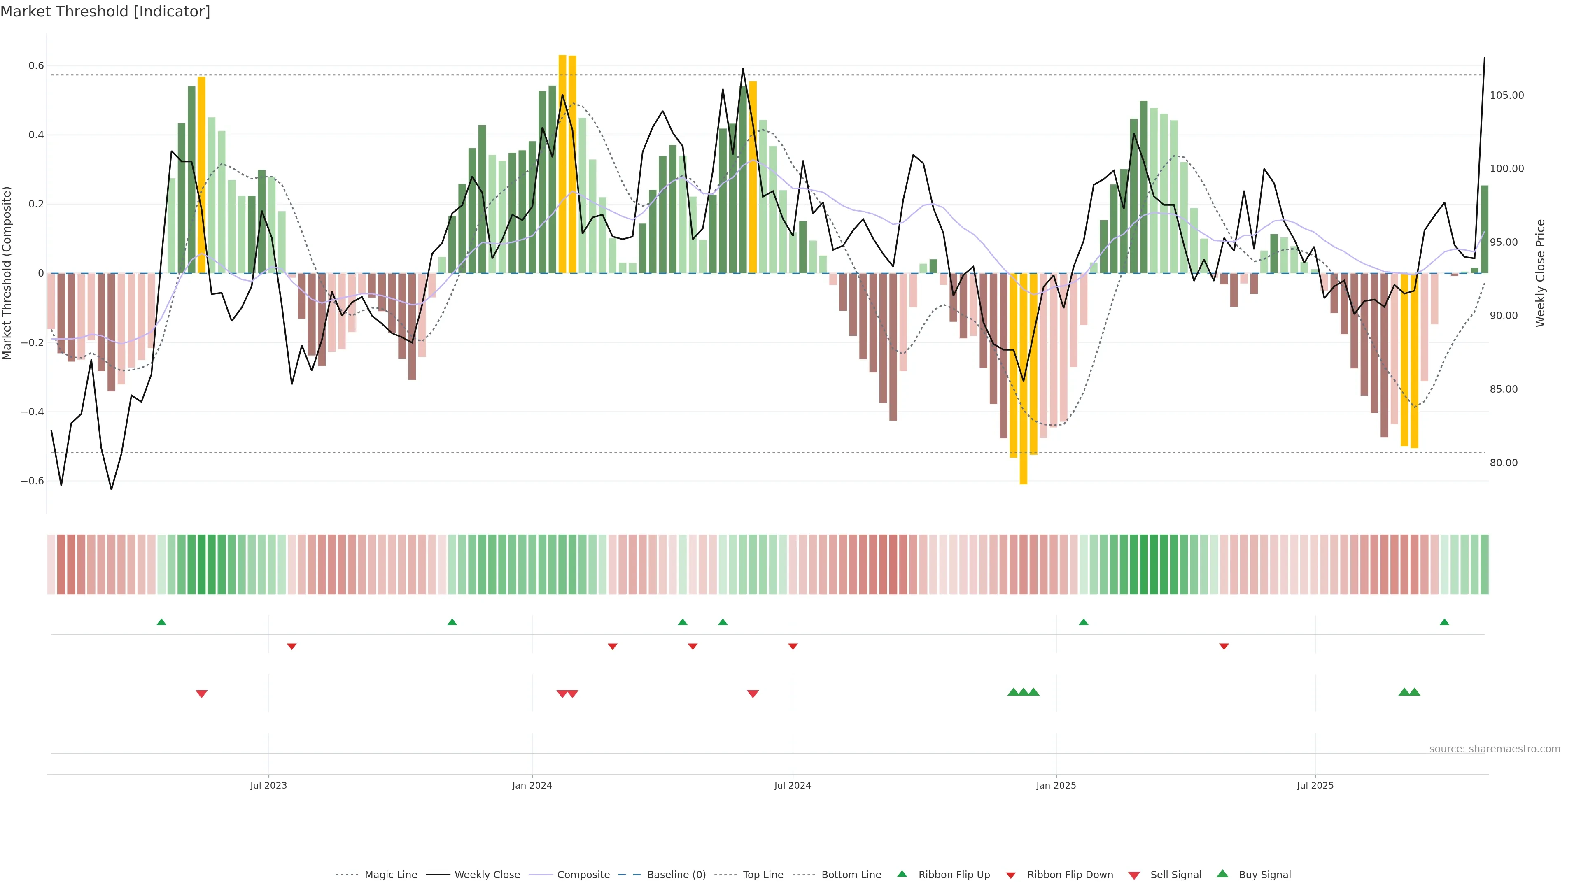Click the Ribbon Flip Up marker after Jan 2025
1581x889 pixels.
(x=1083, y=622)
